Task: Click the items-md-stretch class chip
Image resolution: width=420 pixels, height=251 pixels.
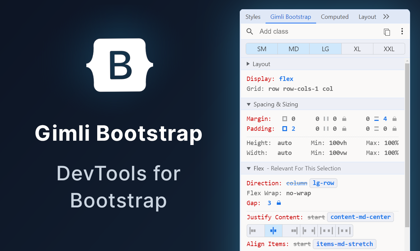Action: tap(345, 244)
